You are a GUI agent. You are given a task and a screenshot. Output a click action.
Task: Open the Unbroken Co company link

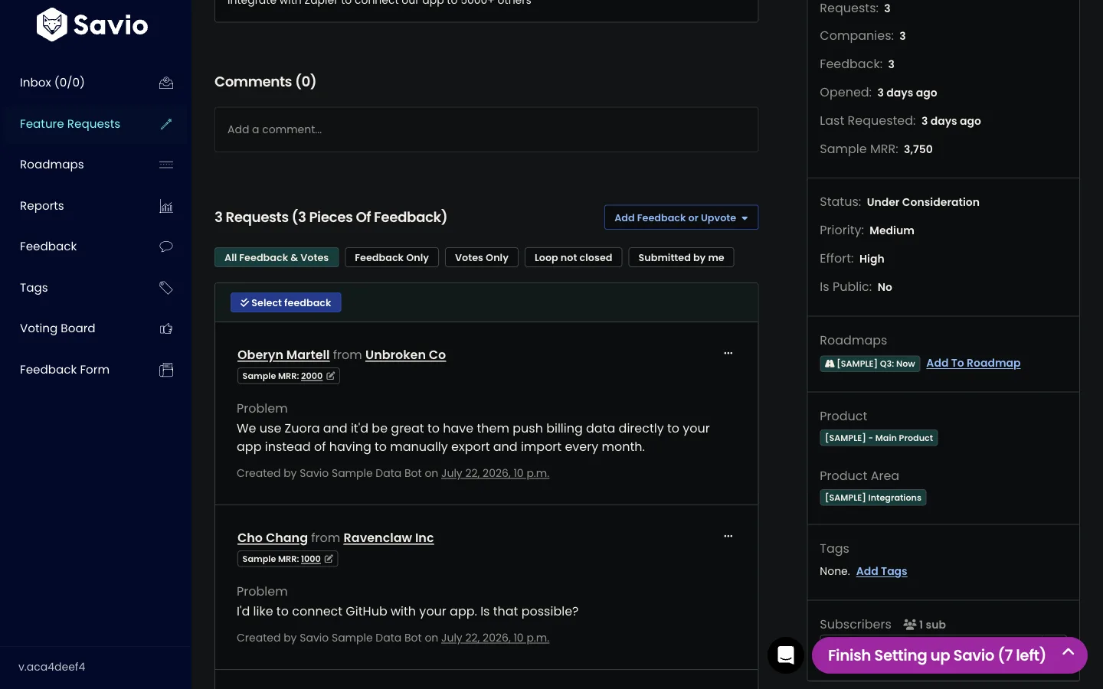[405, 355]
